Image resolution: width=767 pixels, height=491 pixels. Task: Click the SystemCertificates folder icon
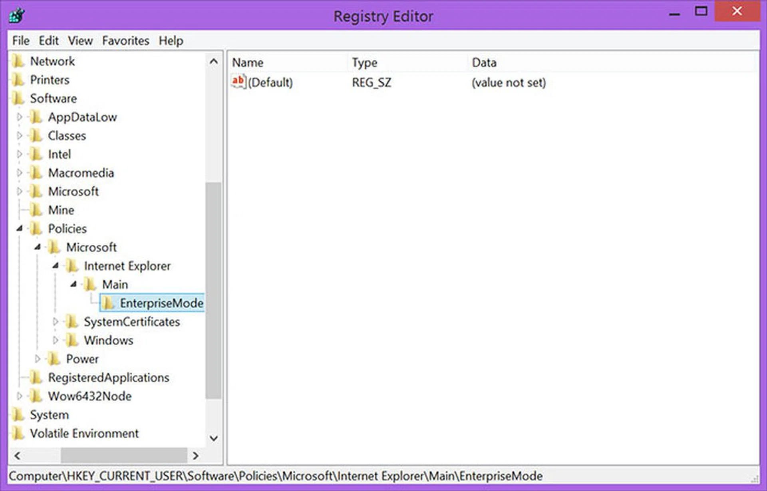[72, 322]
